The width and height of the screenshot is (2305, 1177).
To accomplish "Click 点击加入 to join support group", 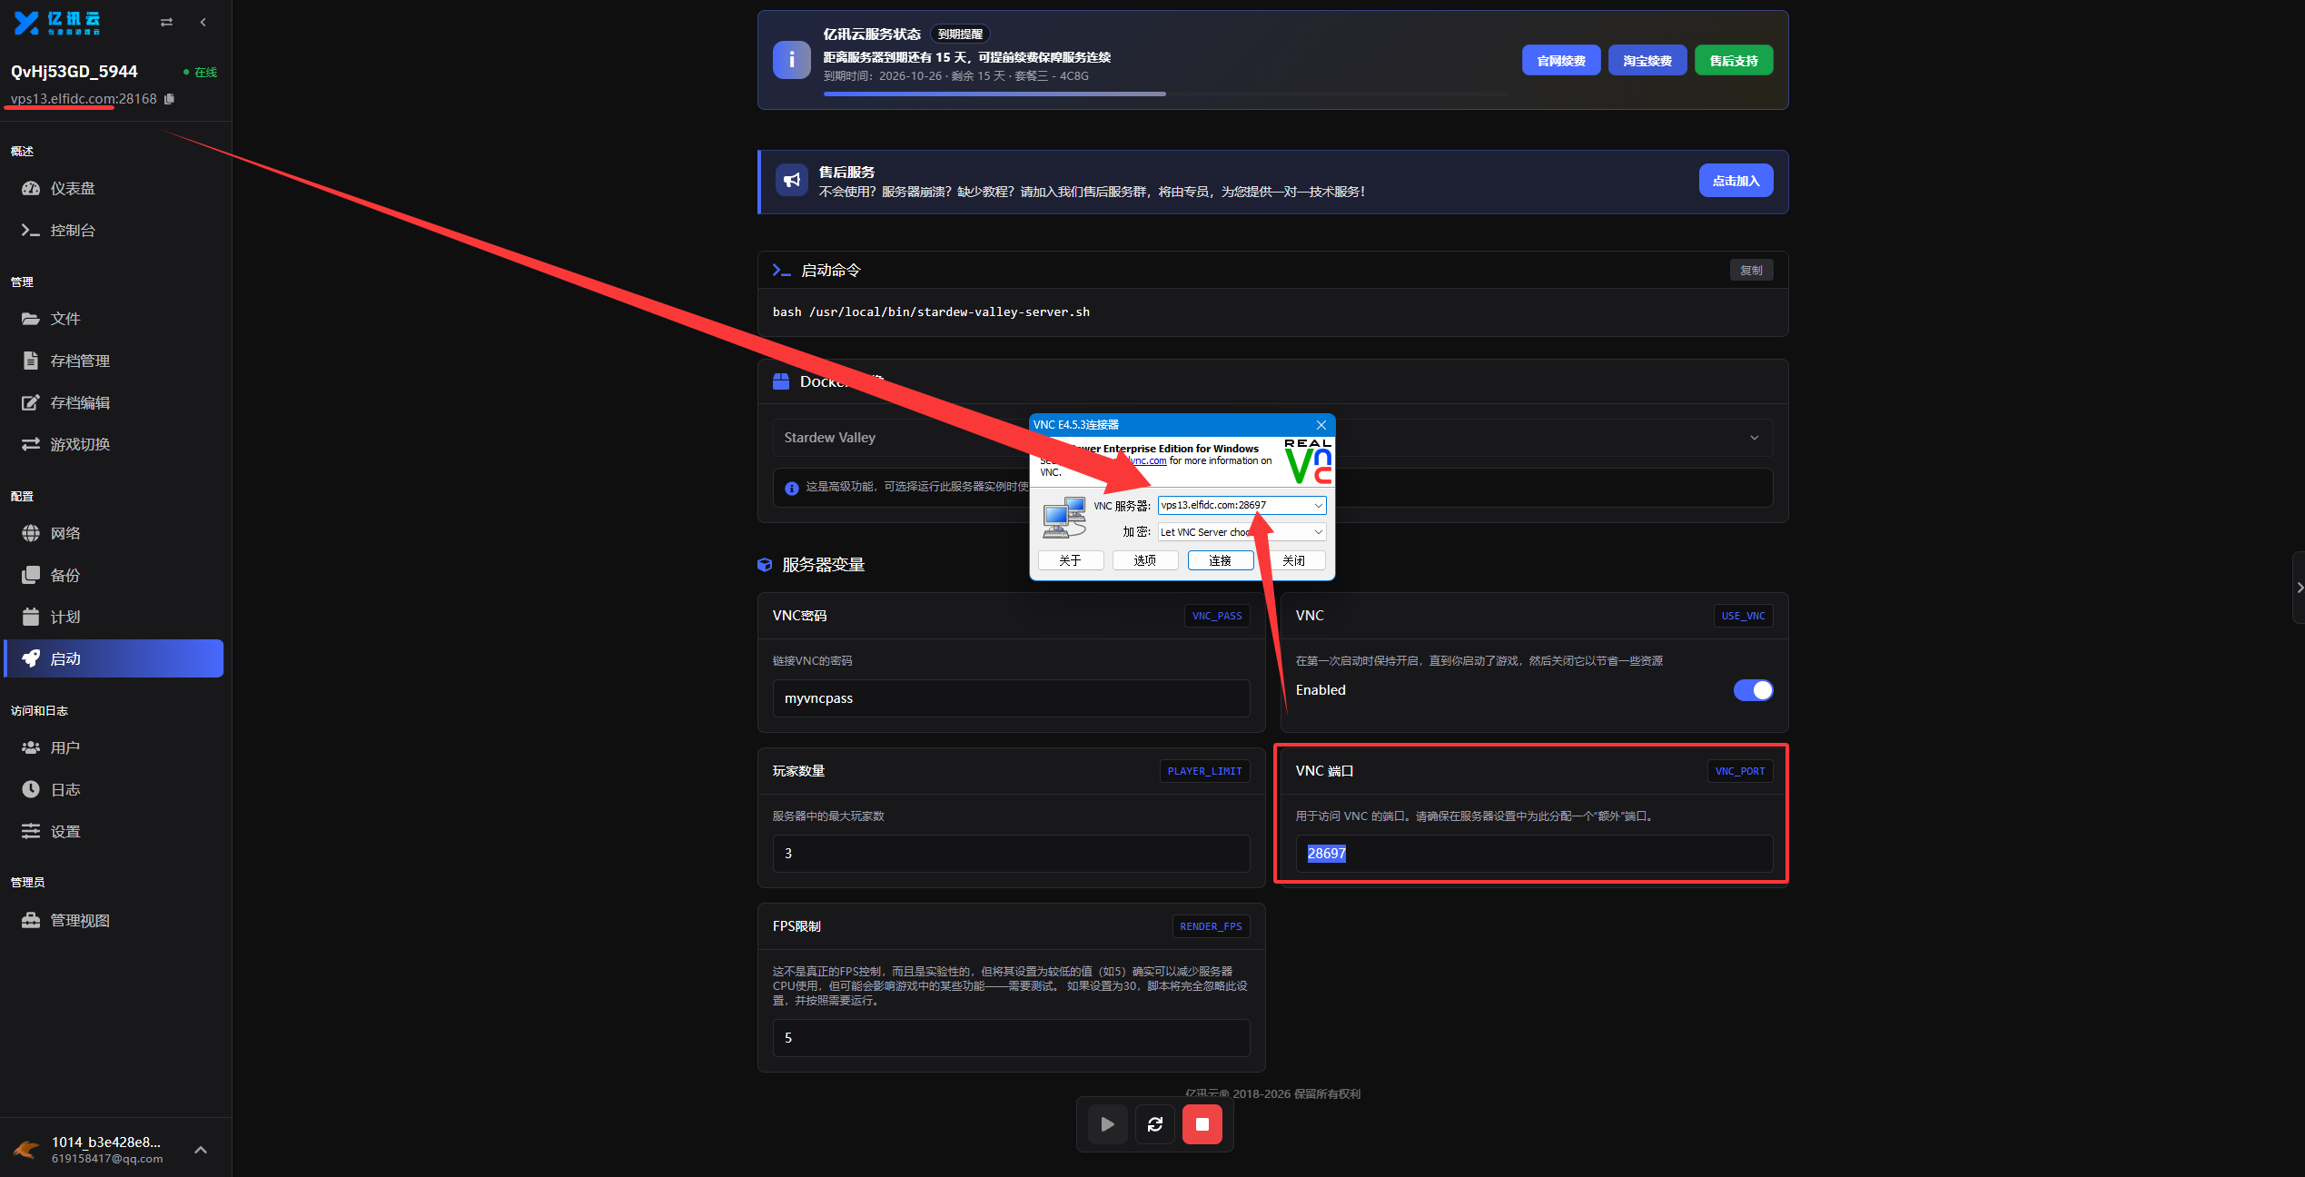I will point(1736,181).
